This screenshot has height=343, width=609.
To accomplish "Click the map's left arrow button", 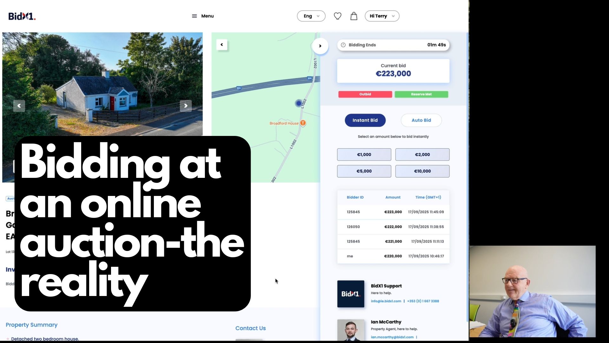I will coord(222,44).
